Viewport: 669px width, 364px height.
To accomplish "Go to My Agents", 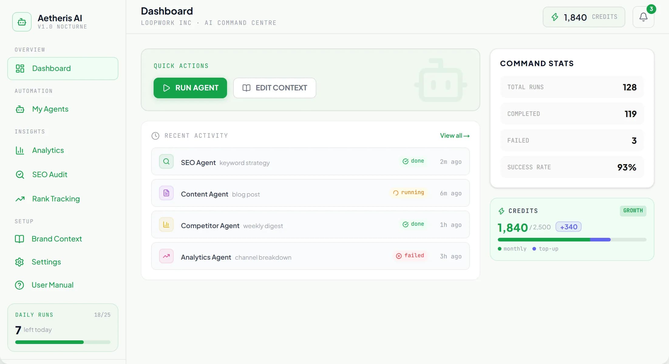I will coord(50,109).
